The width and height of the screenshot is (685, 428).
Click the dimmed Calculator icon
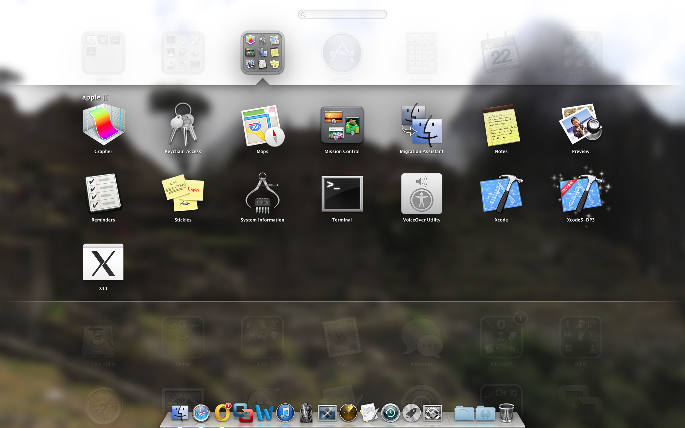click(x=422, y=53)
